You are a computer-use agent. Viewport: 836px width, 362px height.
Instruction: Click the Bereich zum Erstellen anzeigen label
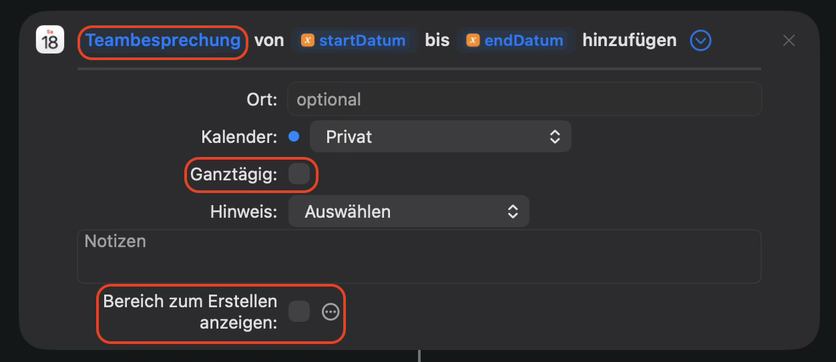tap(190, 312)
